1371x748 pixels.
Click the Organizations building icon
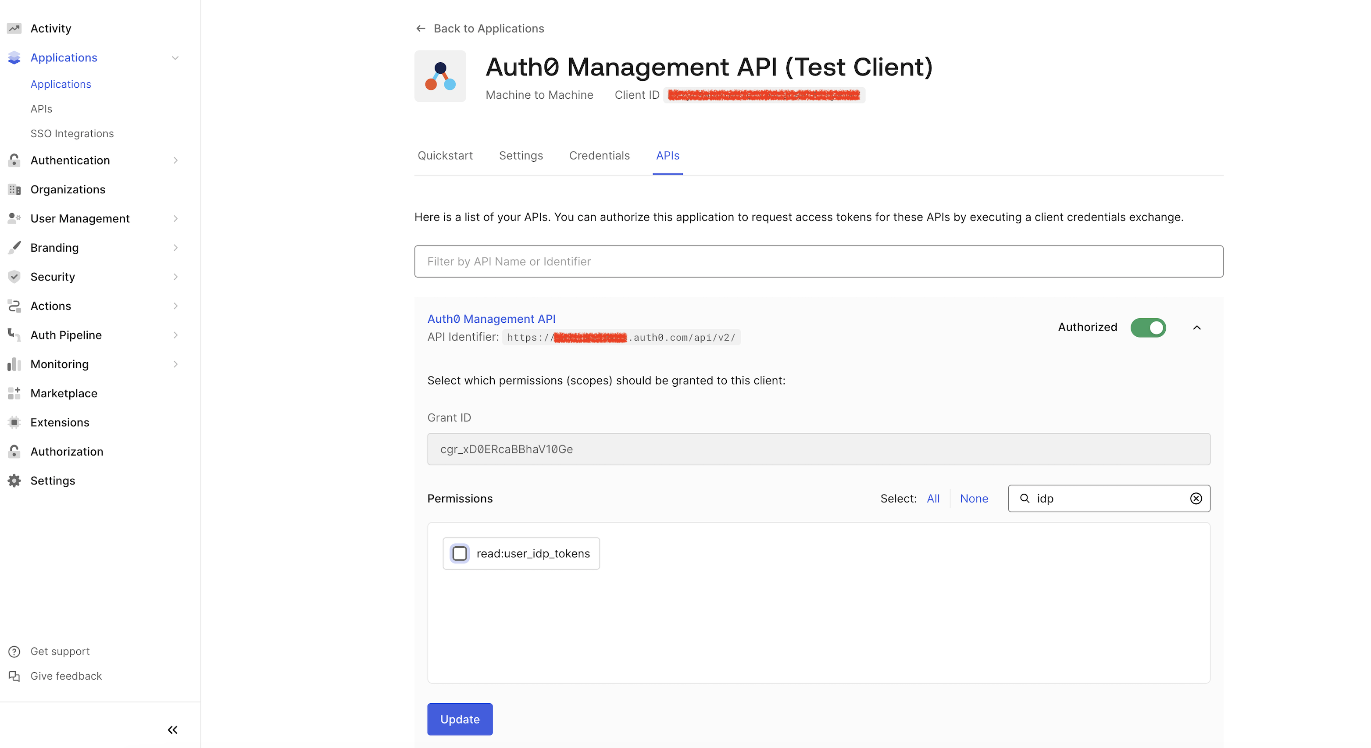point(14,189)
